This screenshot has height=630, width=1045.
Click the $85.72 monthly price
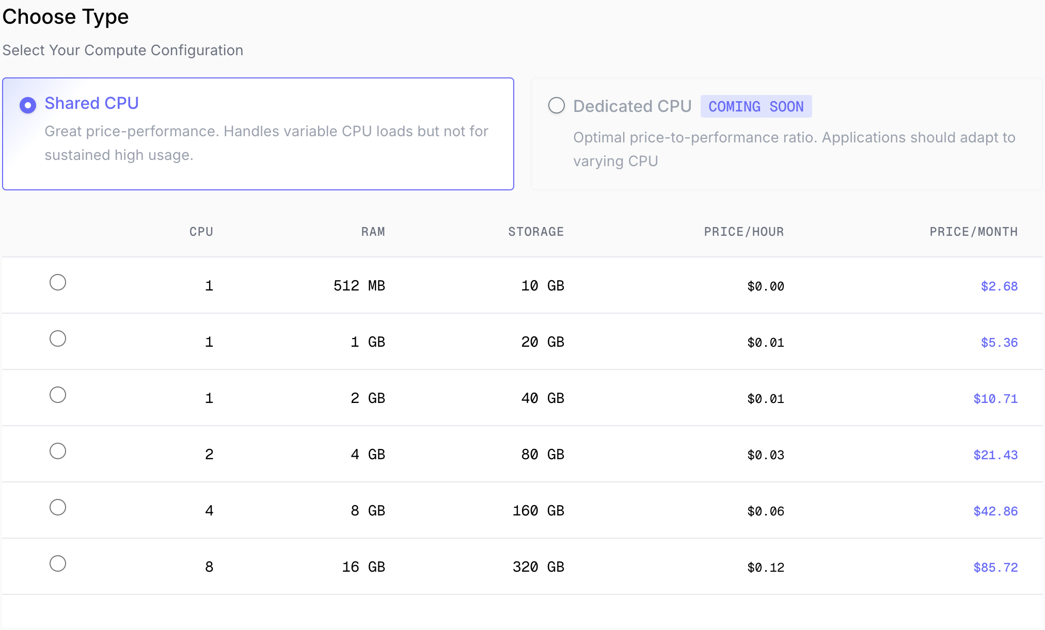click(995, 568)
